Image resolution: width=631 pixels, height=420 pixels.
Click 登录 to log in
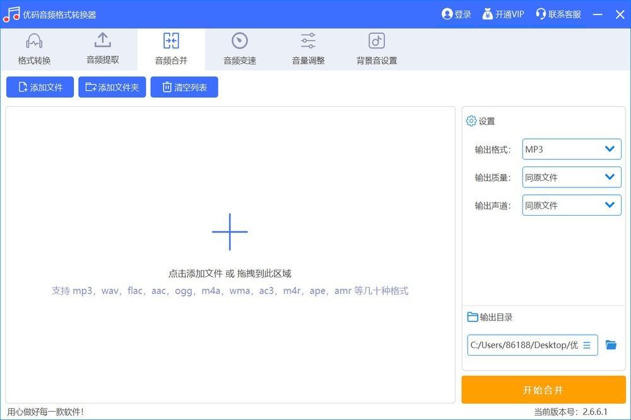coord(456,15)
